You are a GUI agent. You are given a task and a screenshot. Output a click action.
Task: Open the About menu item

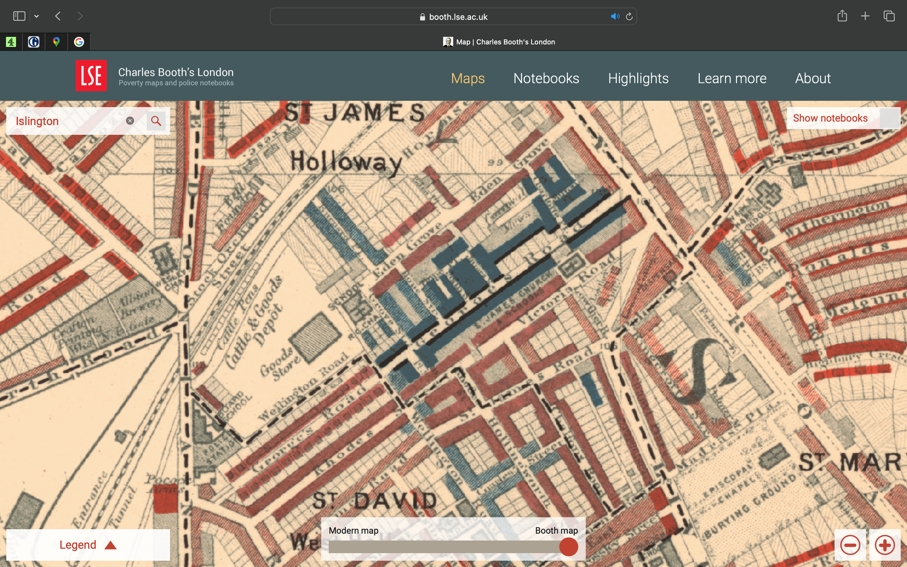coord(813,78)
